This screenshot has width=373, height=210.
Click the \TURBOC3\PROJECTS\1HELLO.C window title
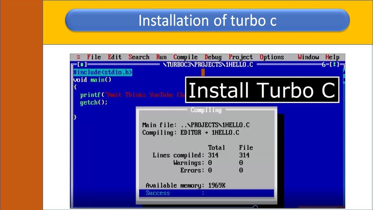pos(208,65)
